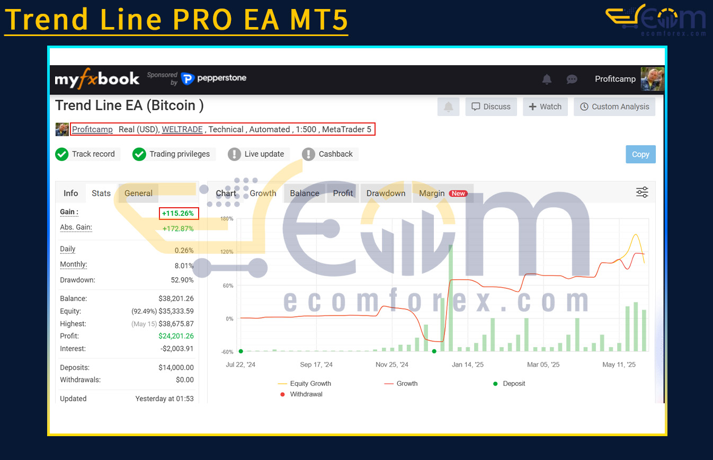Screen dimensions: 713x460
Task: Click the Cashback warning icon
Action: coord(309,154)
